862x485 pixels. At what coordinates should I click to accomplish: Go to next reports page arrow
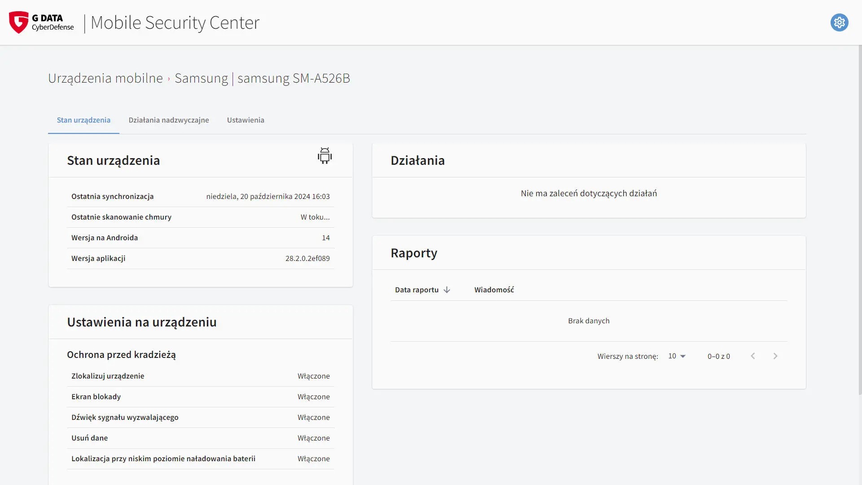point(775,356)
